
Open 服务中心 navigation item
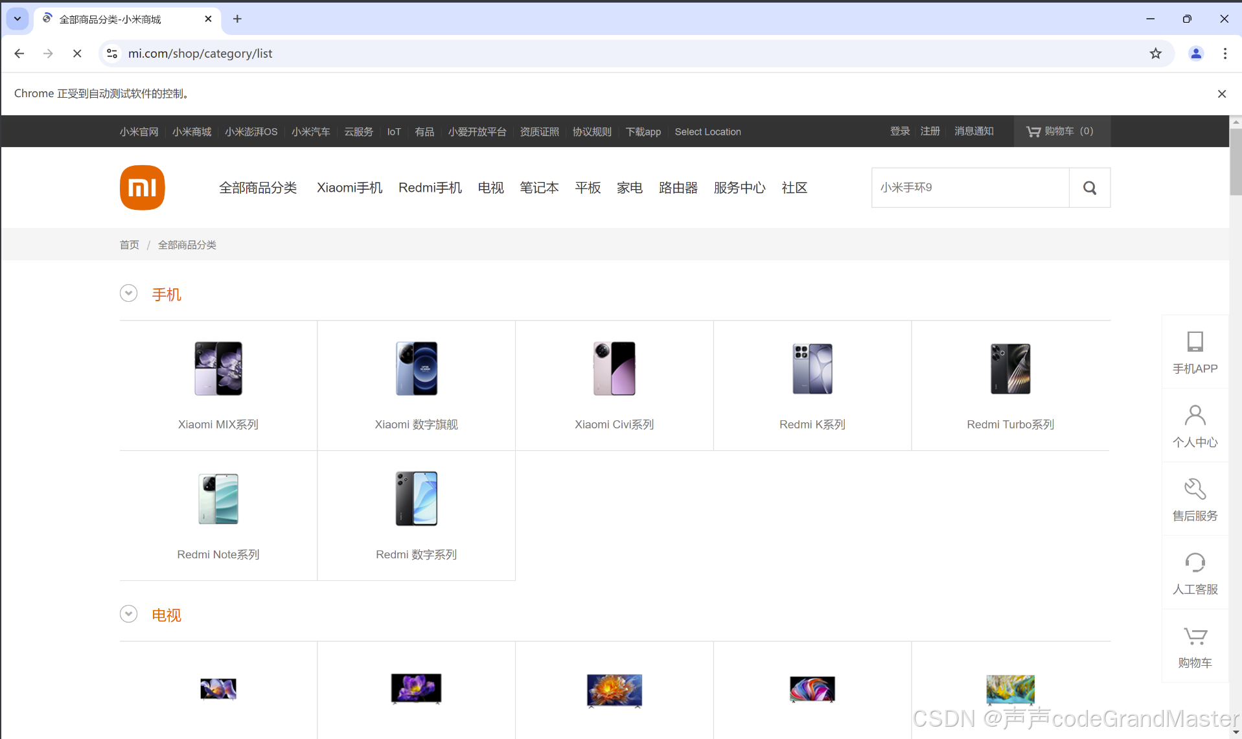(740, 188)
